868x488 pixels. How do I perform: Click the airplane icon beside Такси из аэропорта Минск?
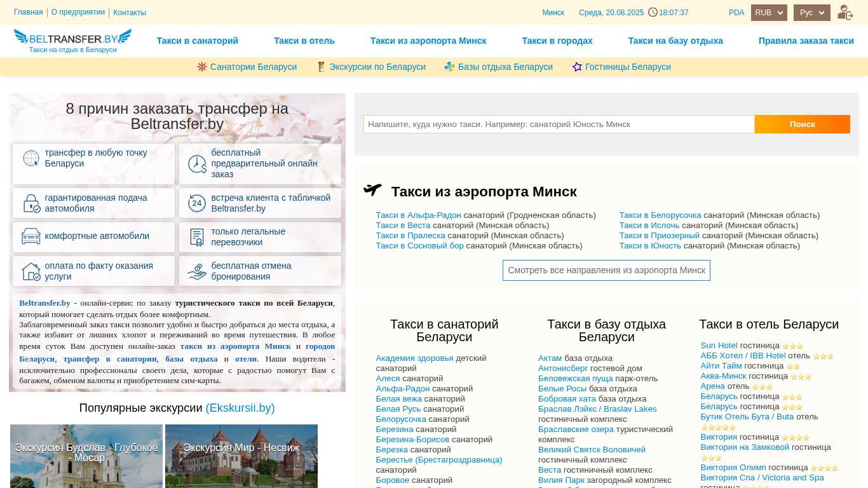tap(372, 189)
